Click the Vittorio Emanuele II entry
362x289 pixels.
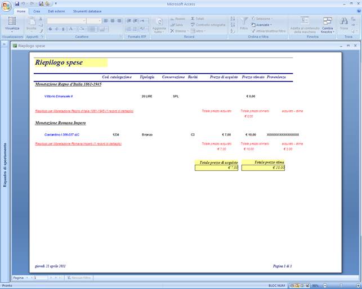59,96
